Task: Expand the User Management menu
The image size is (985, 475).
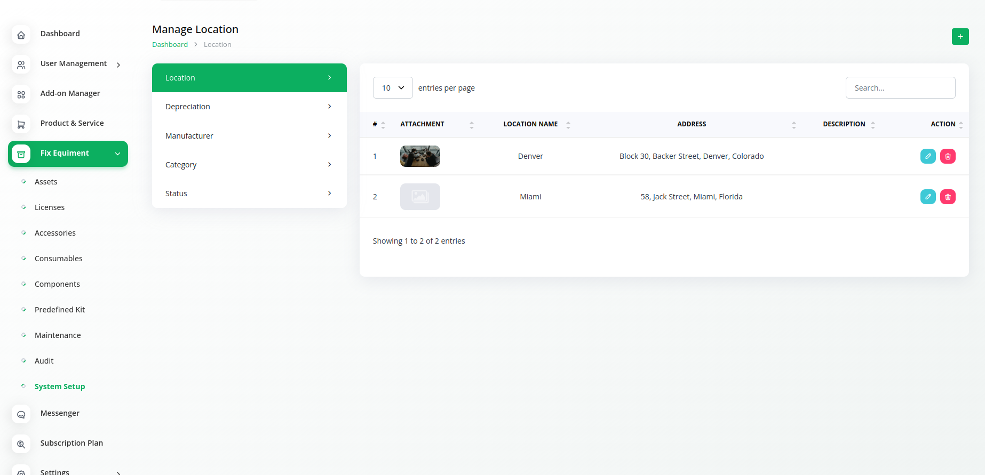Action: pos(118,65)
